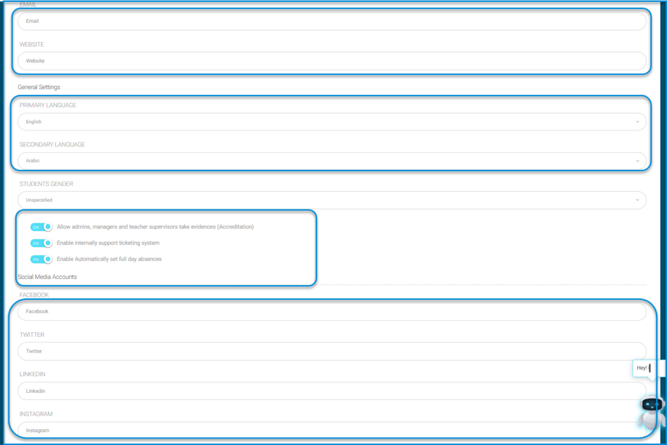Viewport: 667px width, 445px height.
Task: Toggle the accreditation evidences switch
Action: click(x=41, y=227)
